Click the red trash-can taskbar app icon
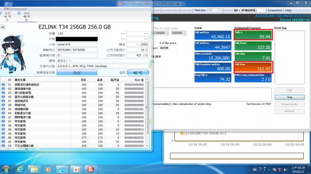 [x=90, y=170]
